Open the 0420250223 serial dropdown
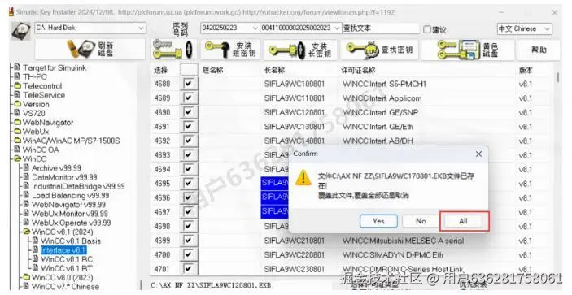This screenshot has width=572, height=295. (x=255, y=28)
